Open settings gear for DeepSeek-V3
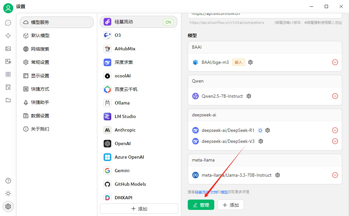This screenshot has height=216, width=349. [x=261, y=141]
